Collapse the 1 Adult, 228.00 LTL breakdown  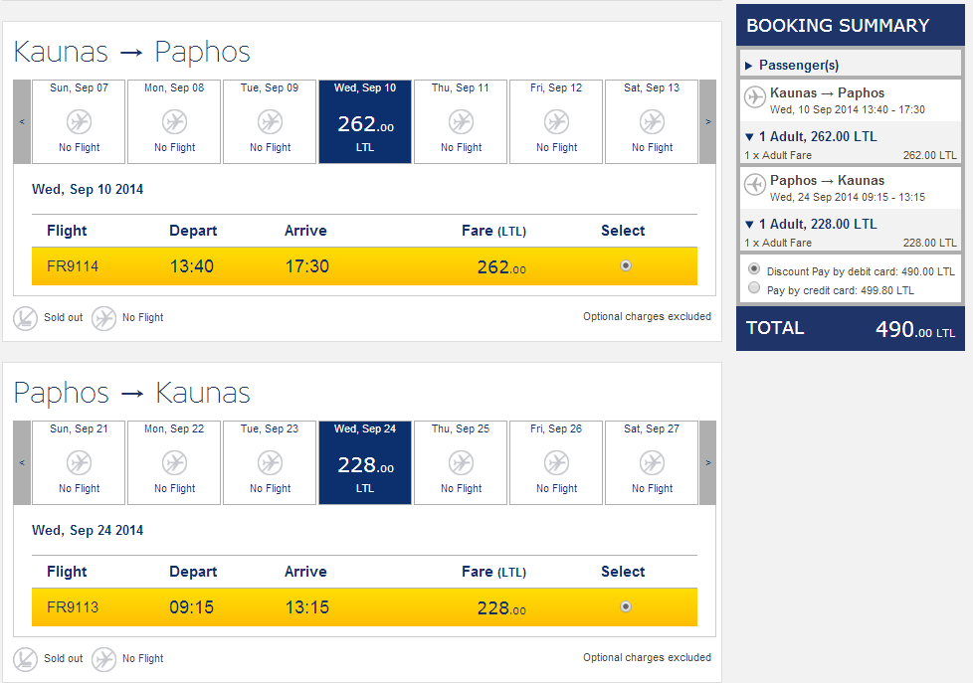[749, 225]
